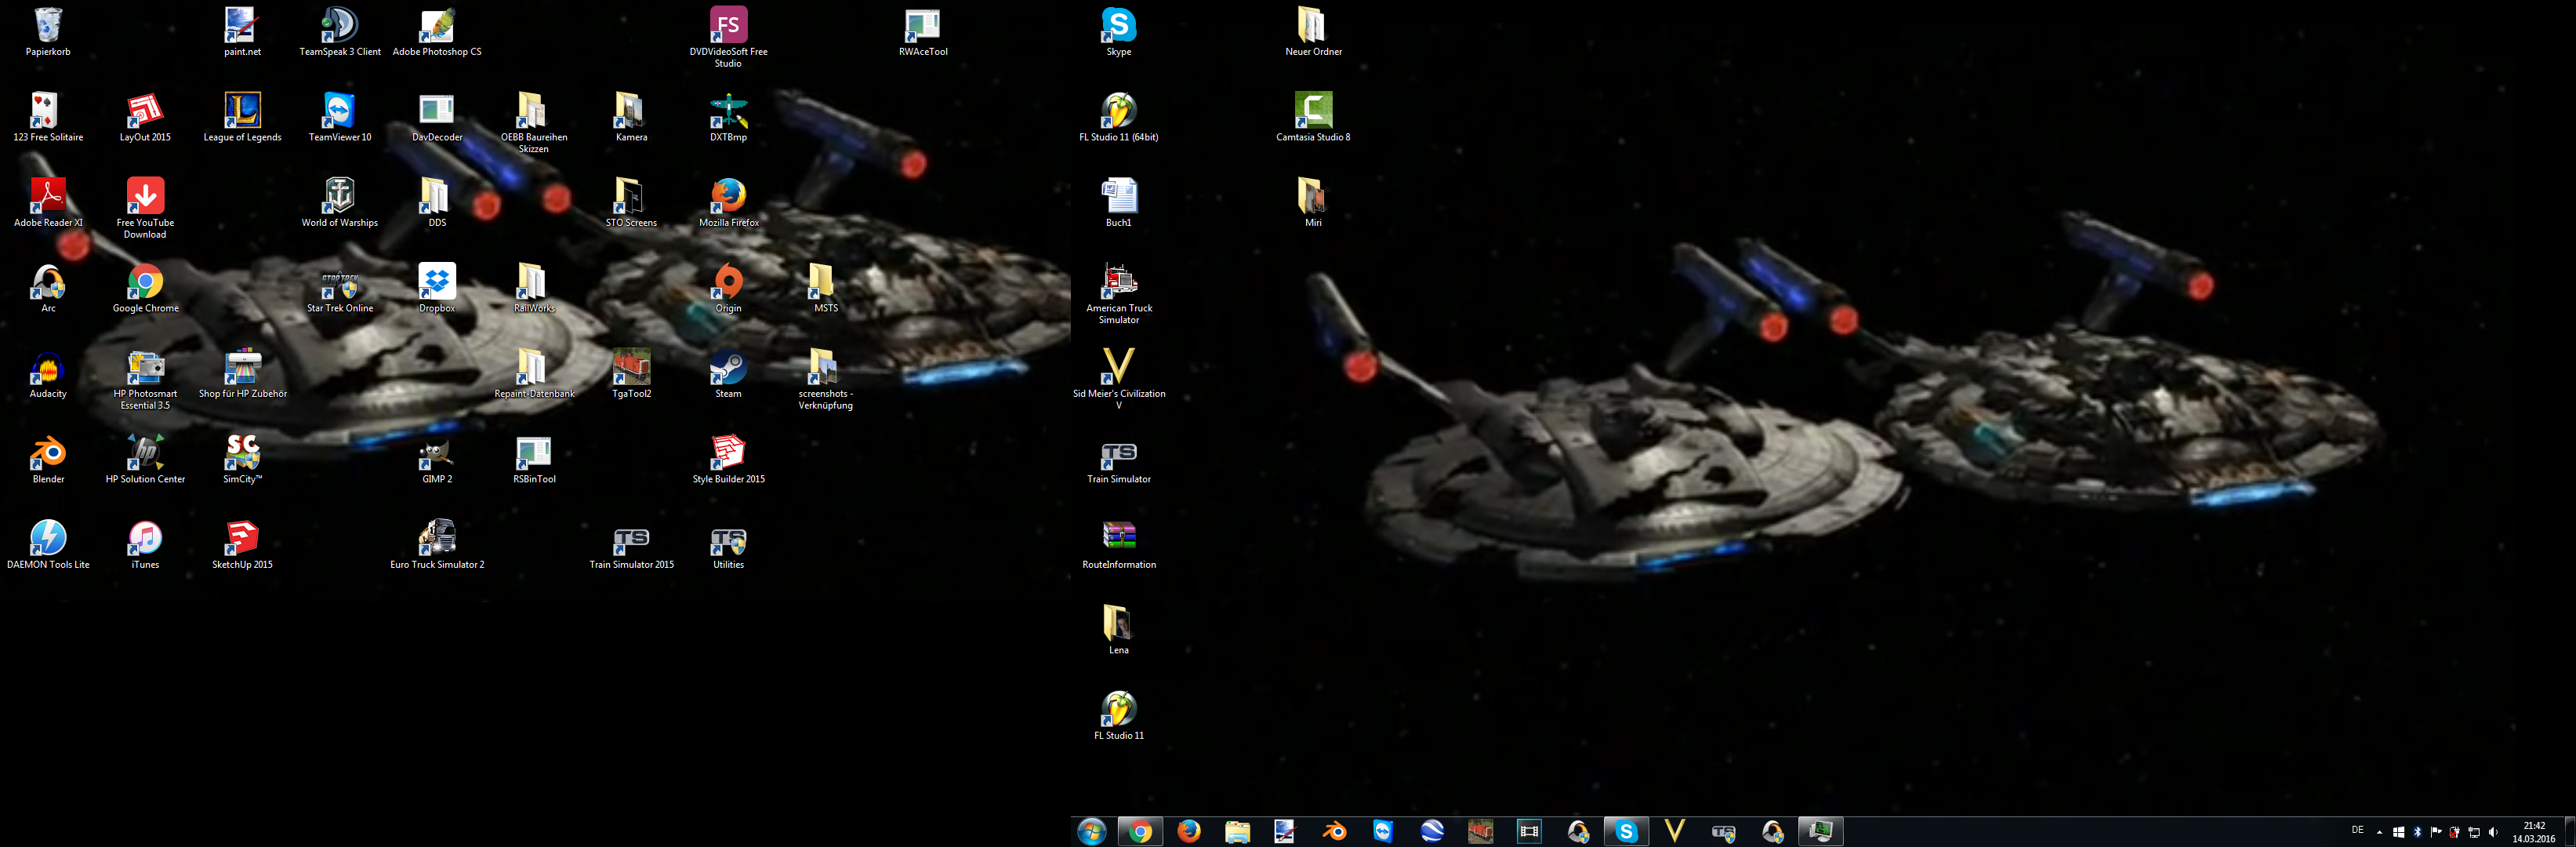Select HP Photosmart Essential 3.5 icon
Image resolution: width=2576 pixels, height=847 pixels.
click(x=145, y=379)
